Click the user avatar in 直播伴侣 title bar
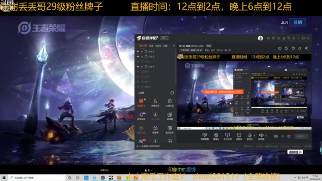Screen dimensions: 322x181 [x=260, y=38]
